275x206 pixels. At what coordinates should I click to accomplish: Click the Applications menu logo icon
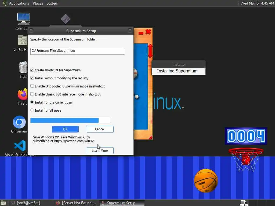click(5, 3)
